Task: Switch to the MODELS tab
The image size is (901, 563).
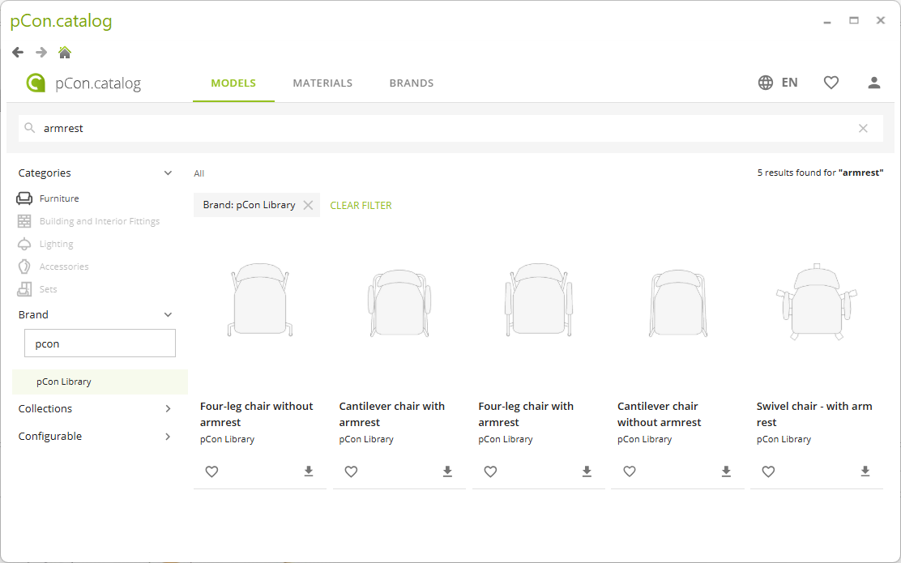Action: tap(233, 83)
